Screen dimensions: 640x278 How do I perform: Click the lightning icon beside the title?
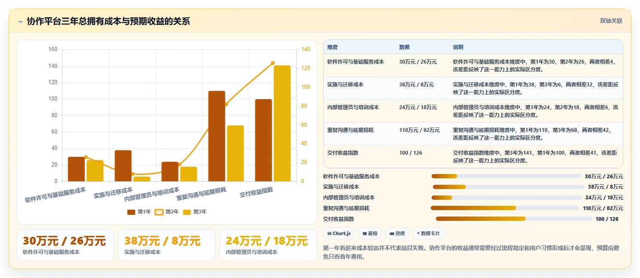[x=20, y=21]
